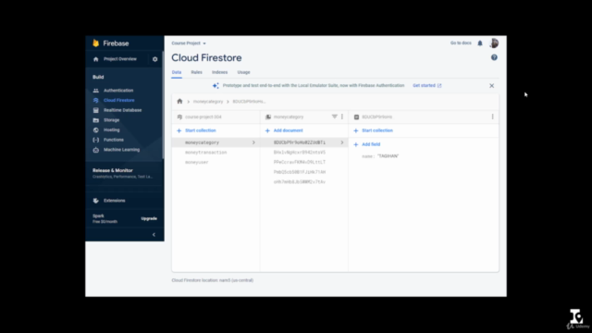Click the Realtime Database icon
Screen dimensions: 592x333
coord(96,110)
